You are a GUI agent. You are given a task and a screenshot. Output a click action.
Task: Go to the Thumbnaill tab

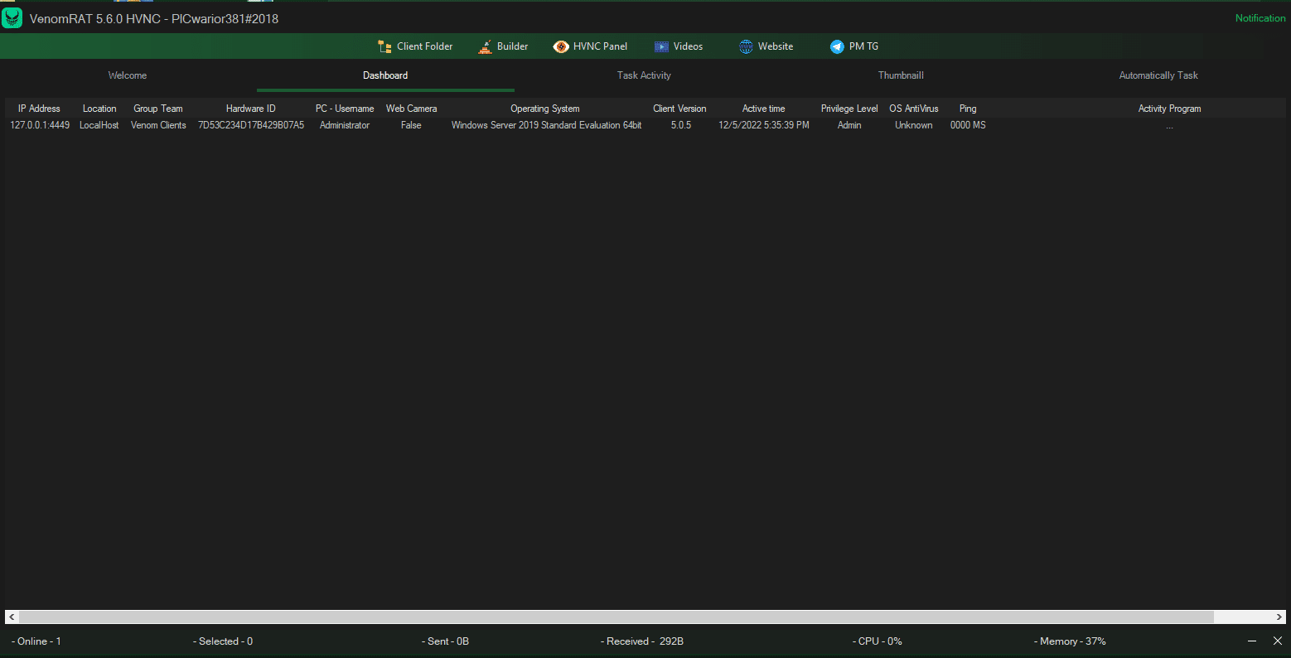tap(901, 75)
